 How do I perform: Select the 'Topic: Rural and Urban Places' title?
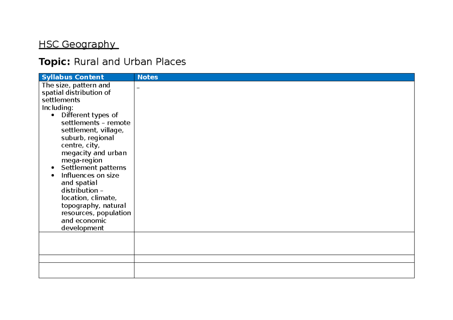[x=112, y=62]
